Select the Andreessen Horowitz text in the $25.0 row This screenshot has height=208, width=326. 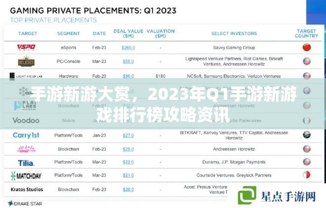tap(234, 149)
